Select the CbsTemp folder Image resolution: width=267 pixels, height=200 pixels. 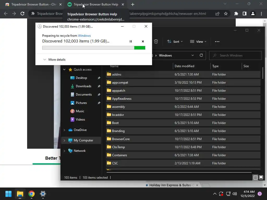pos(183,147)
